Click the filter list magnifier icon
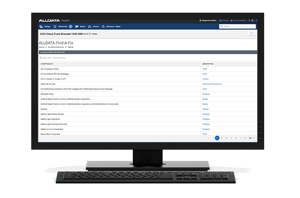Screen dimensions: 300x198 41,58
